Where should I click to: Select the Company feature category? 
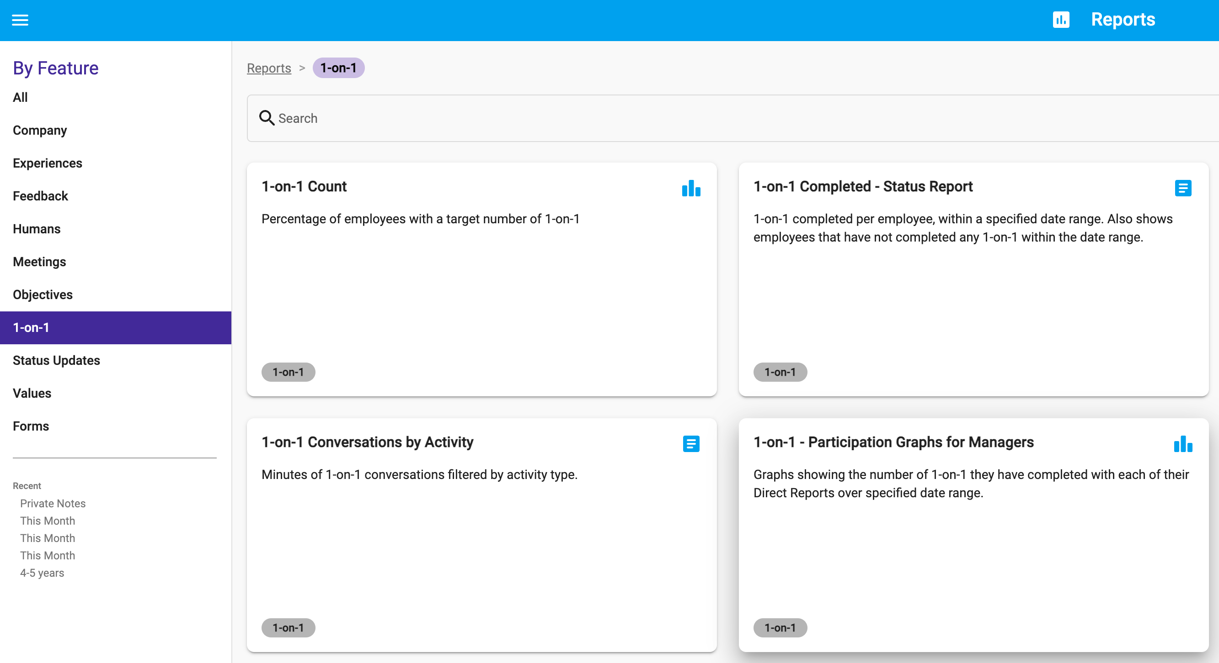tap(40, 131)
